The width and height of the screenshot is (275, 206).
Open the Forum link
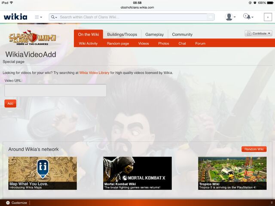pyautogui.click(x=200, y=43)
